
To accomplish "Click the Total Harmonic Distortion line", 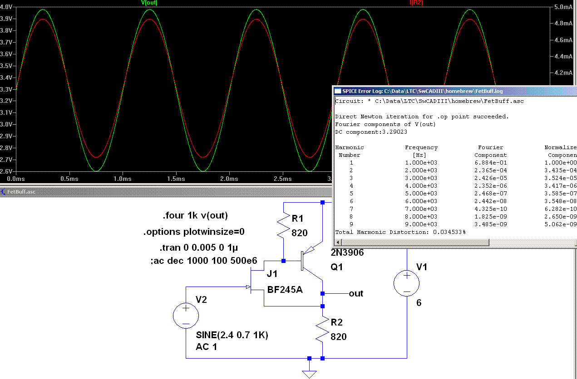I will 400,232.
